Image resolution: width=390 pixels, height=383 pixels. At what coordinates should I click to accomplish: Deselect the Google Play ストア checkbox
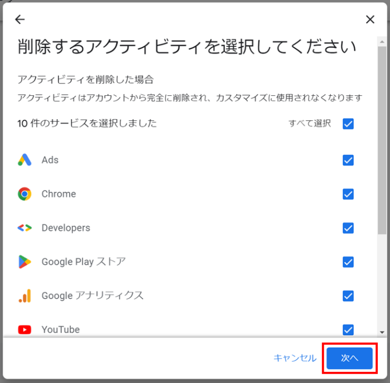tap(348, 262)
